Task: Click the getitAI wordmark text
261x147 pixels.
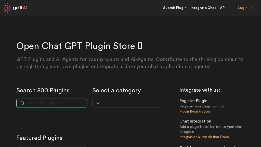Action: pyautogui.click(x=20, y=8)
